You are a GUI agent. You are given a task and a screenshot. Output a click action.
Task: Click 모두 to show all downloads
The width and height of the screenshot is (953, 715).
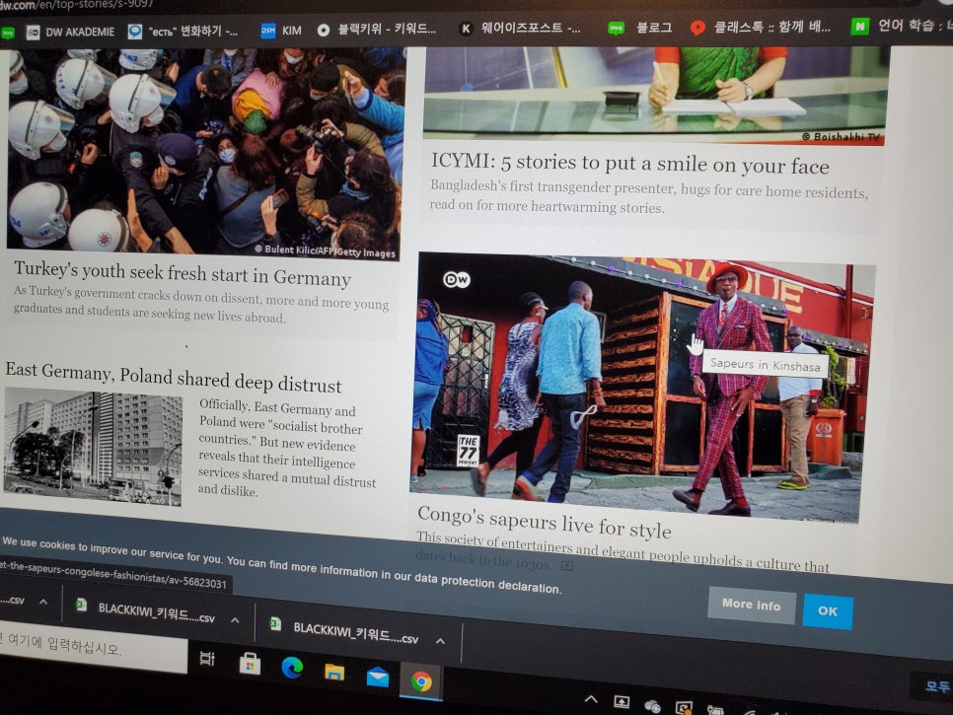(x=936, y=686)
